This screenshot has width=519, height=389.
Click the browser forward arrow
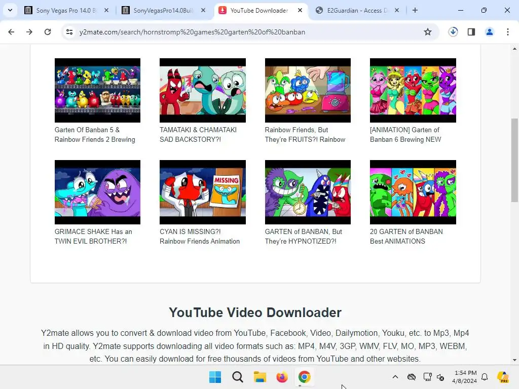coord(29,32)
